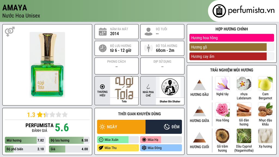Click the unisex gender symbol icon

[10, 32]
